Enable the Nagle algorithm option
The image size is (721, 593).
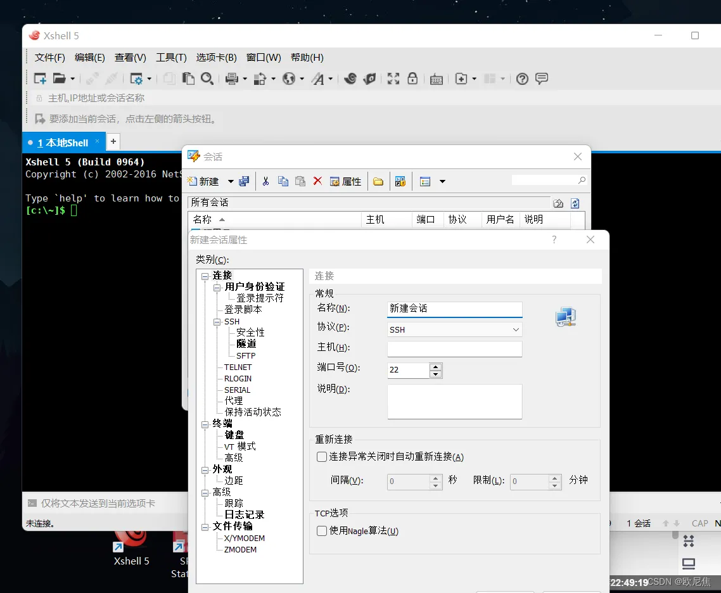point(322,531)
